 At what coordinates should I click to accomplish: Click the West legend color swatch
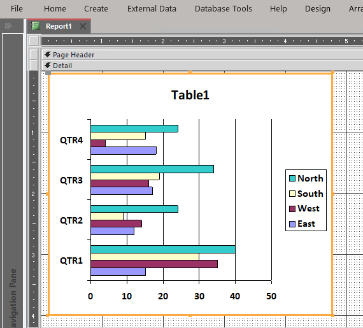click(292, 208)
